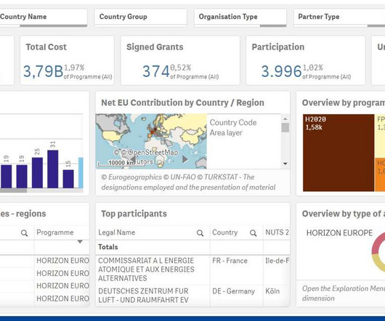This screenshot has height=321, width=385.
Task: Search the Legal Name column
Action: [200, 233]
